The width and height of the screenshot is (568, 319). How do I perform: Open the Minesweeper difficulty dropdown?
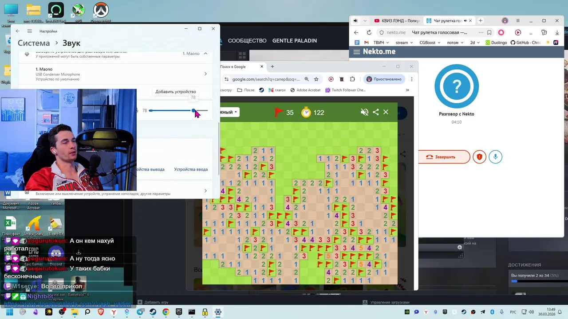pos(229,112)
